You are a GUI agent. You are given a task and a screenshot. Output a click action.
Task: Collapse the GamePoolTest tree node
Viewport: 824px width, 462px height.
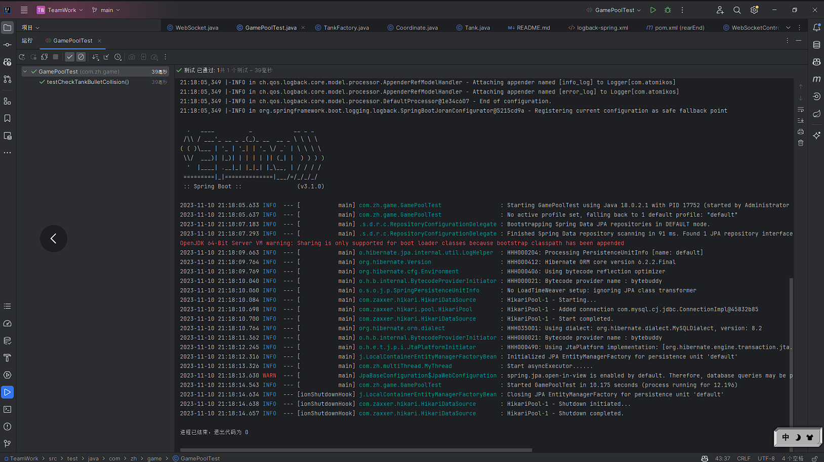pos(25,72)
